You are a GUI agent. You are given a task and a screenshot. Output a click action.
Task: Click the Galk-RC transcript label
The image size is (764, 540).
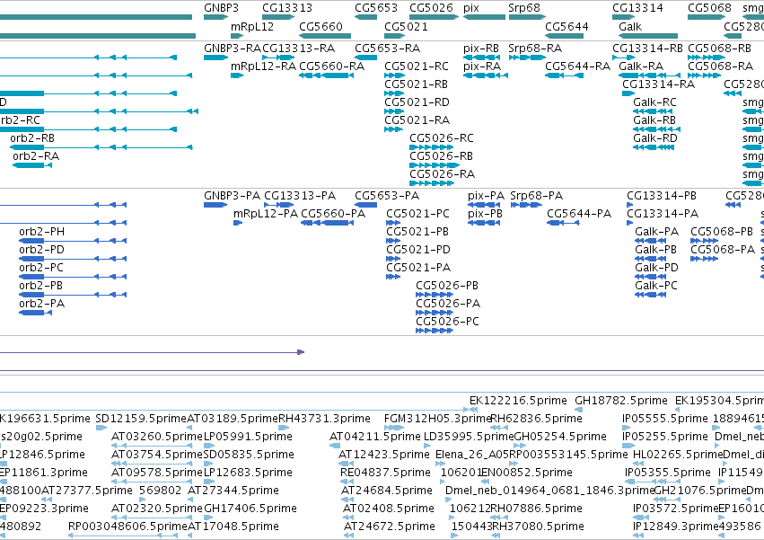coord(654,102)
